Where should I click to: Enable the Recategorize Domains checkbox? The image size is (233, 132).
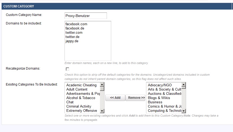pos(67,69)
